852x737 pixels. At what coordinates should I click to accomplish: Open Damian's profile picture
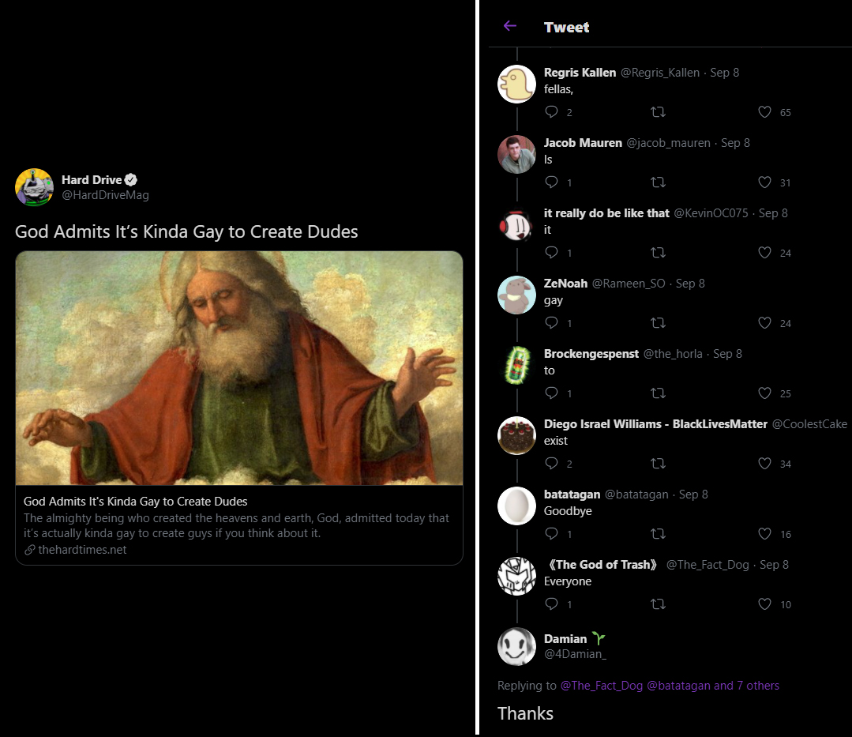coord(517,646)
